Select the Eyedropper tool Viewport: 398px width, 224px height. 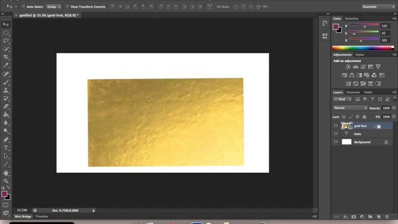point(6,65)
